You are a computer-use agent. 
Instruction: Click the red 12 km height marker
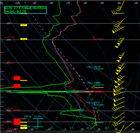pos(11,37)
